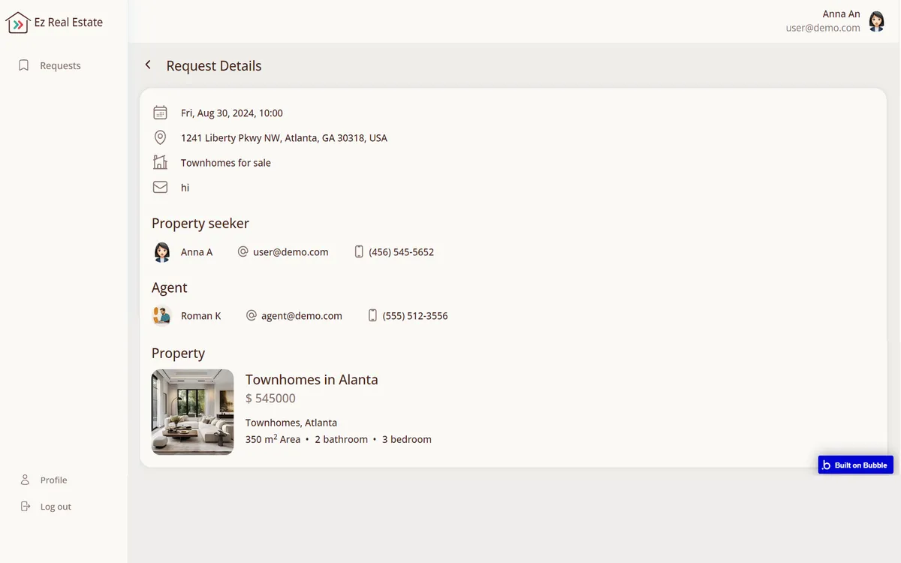The width and height of the screenshot is (901, 563).
Task: Open the Townhomes in Alanta property title
Action: pyautogui.click(x=312, y=379)
